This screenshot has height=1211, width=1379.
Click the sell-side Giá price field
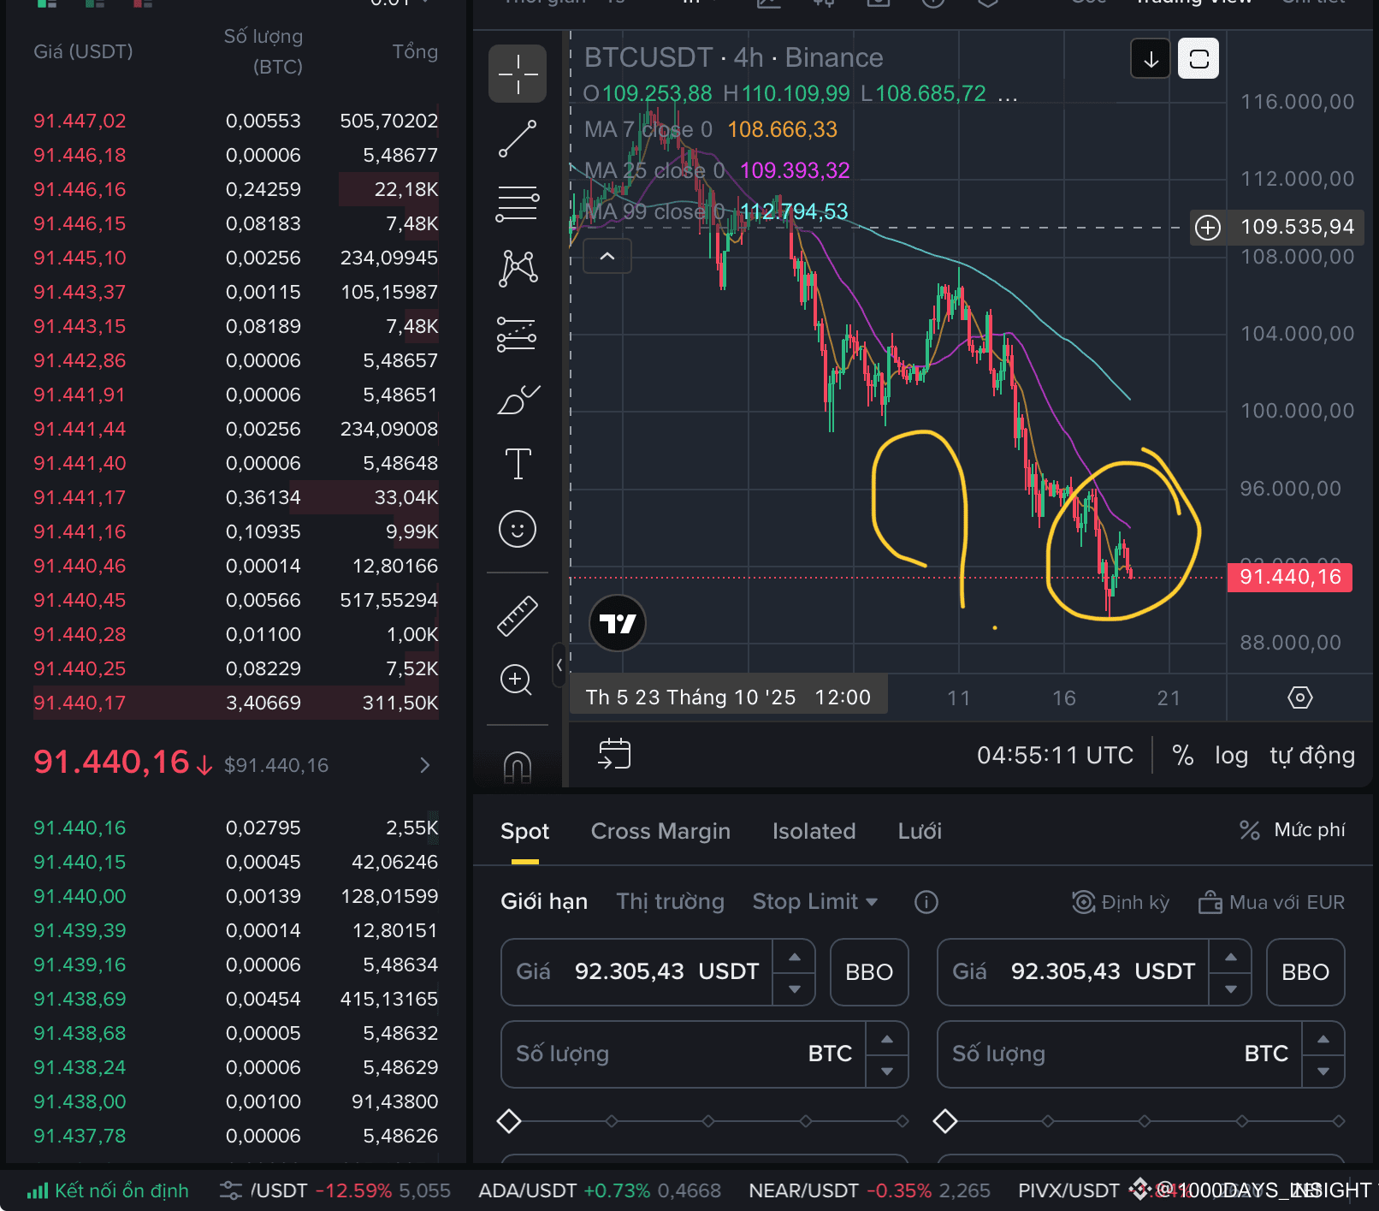tap(1074, 971)
